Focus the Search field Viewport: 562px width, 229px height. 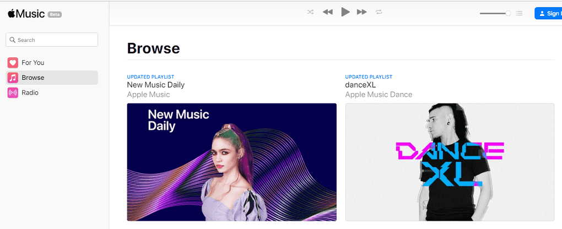point(52,40)
